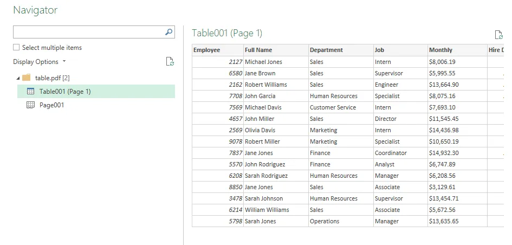Click the $11,545.45 salary cell
The height and width of the screenshot is (245, 512).
[x=457, y=119]
